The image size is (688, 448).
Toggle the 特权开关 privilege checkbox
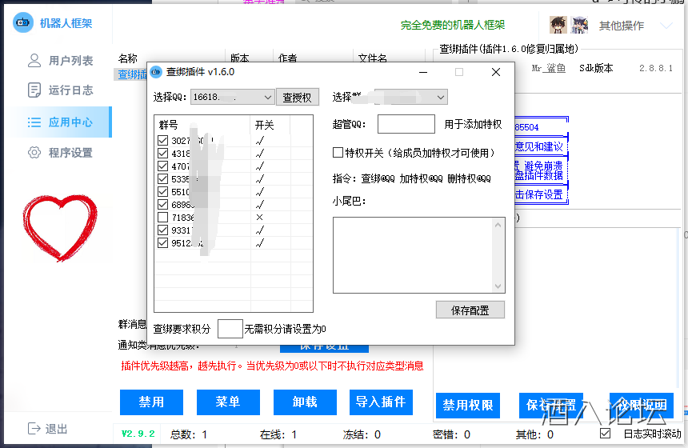[x=338, y=152]
